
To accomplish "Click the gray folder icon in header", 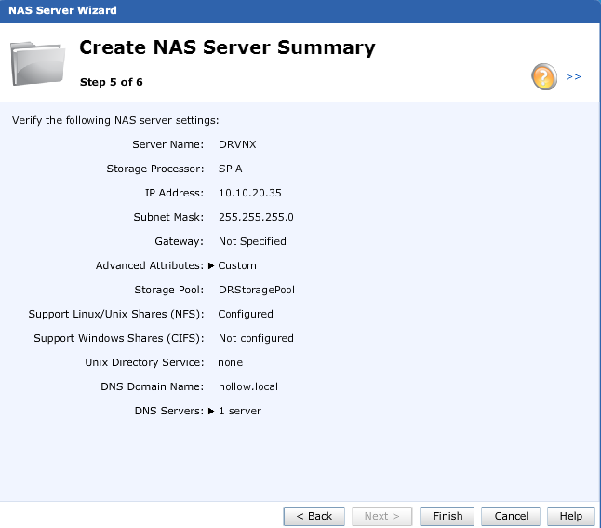I will pos(39,63).
